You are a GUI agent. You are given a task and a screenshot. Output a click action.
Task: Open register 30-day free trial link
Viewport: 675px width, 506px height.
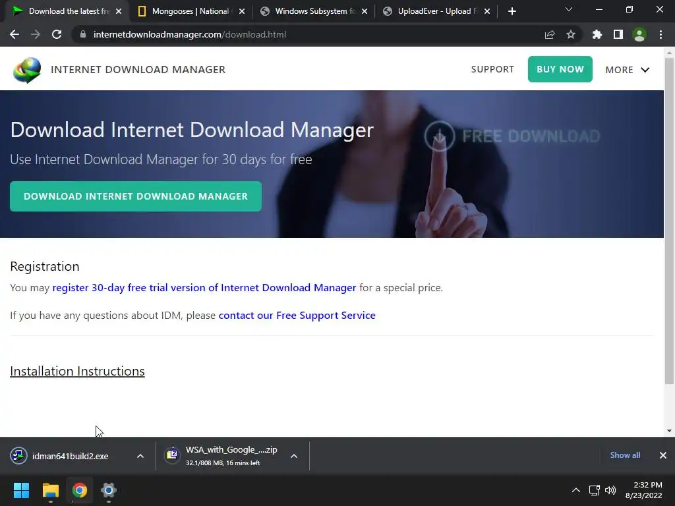coord(204,287)
